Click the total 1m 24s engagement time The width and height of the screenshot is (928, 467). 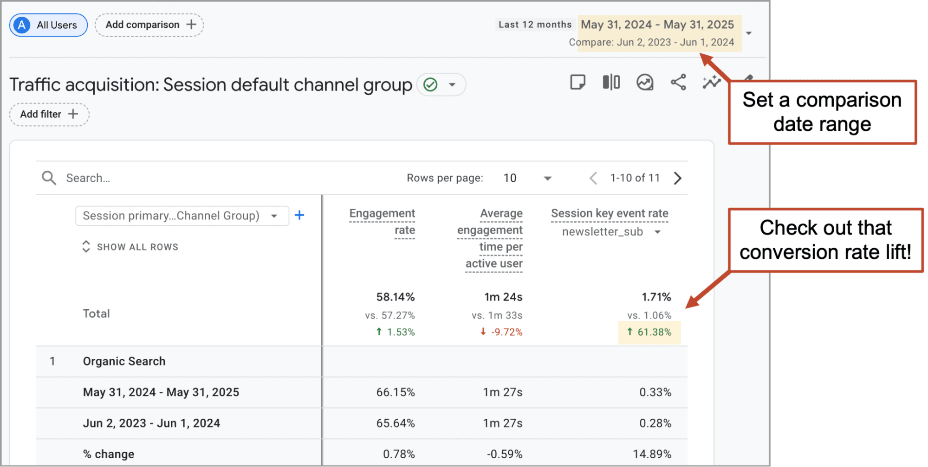point(503,297)
